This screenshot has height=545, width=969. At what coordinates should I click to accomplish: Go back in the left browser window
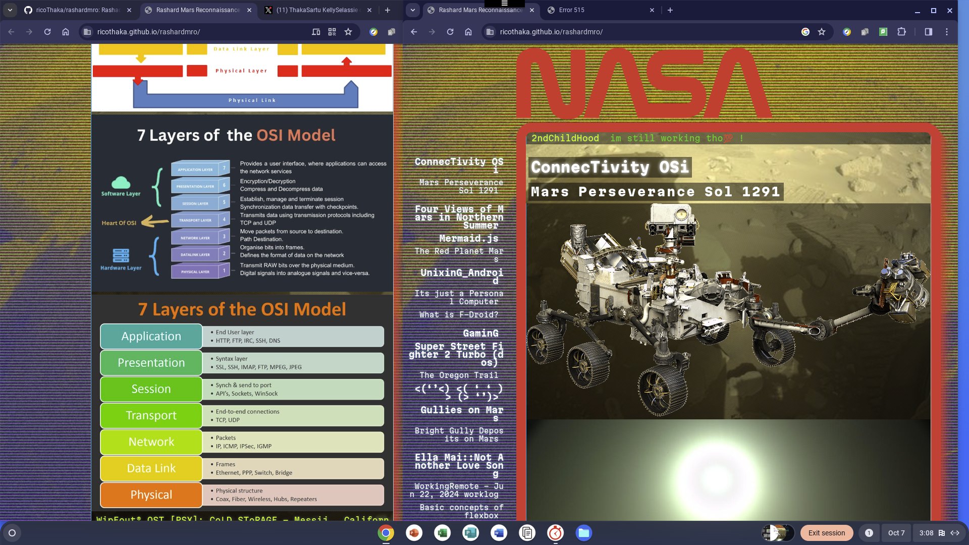point(11,32)
